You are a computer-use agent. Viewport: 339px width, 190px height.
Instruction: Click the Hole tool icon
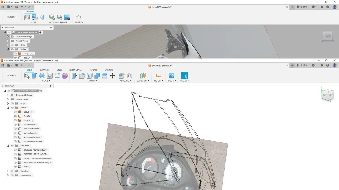[x=50, y=75]
